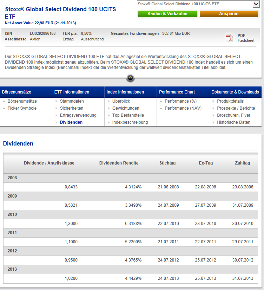Click the orange Ansparen button

[x=229, y=14]
